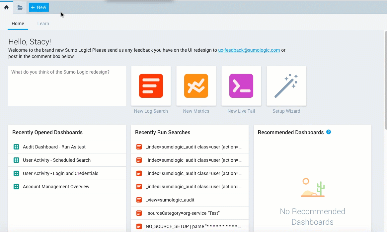The image size is (387, 232).
Task: Click the _view=sumologic_audit search icon
Action: click(139, 200)
